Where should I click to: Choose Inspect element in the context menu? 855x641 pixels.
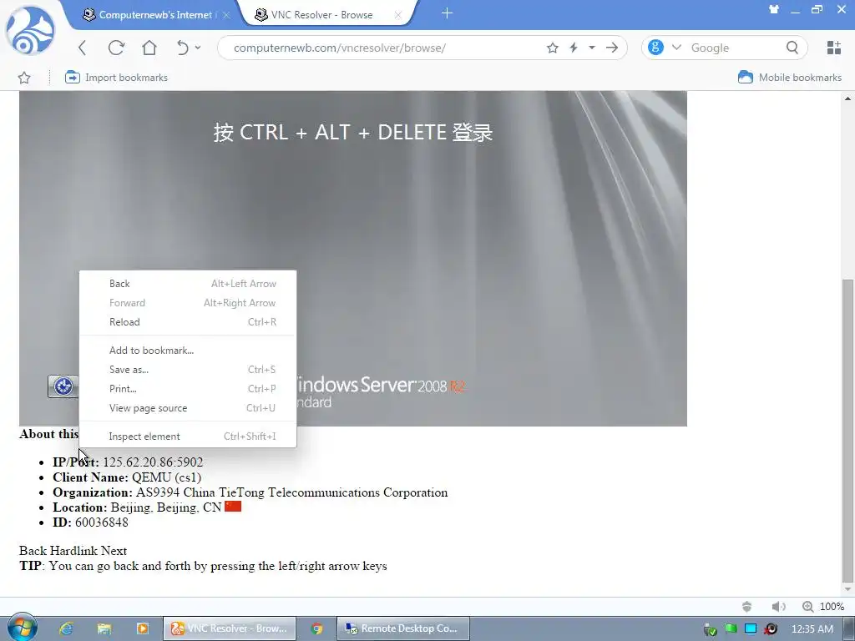tap(188, 437)
